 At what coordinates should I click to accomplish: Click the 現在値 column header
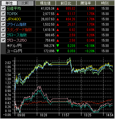tap(45, 3)
